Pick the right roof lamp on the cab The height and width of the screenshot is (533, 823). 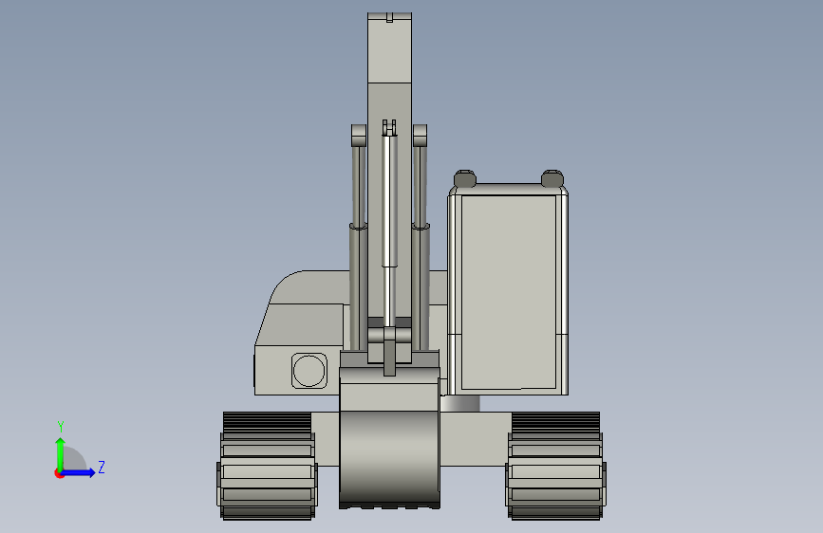coord(552,178)
